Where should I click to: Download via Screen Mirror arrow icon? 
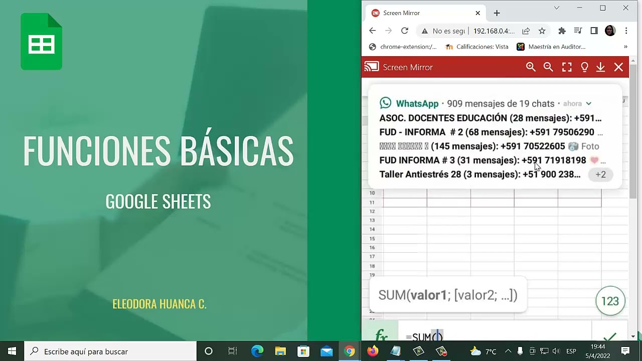click(600, 67)
